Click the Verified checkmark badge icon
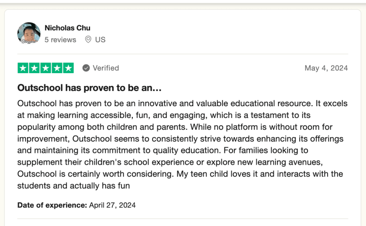This screenshot has width=366, height=226. [x=86, y=68]
